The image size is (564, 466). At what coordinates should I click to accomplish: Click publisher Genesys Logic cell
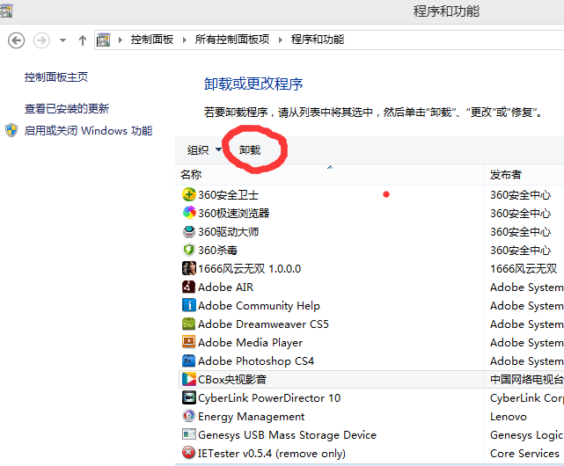pyautogui.click(x=526, y=435)
